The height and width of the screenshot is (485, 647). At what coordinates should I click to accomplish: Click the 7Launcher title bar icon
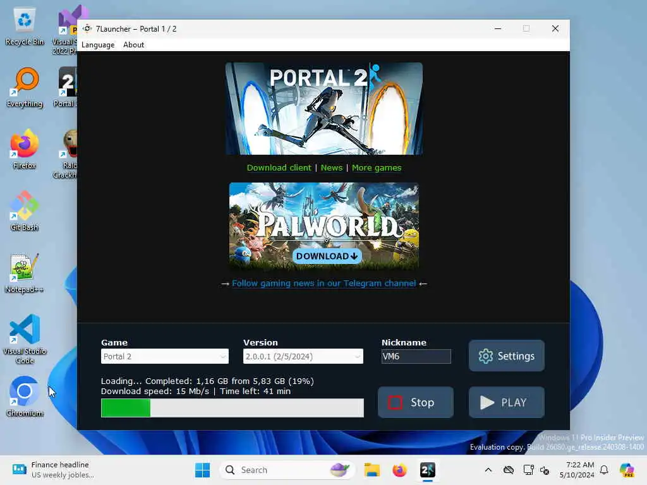pyautogui.click(x=87, y=28)
